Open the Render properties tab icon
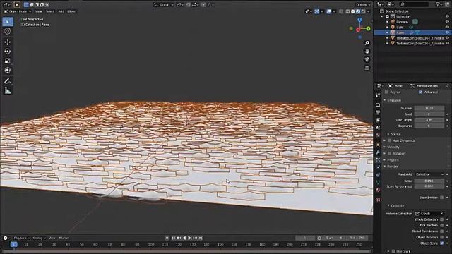Viewport: 452px width, 254px height. tap(378, 105)
